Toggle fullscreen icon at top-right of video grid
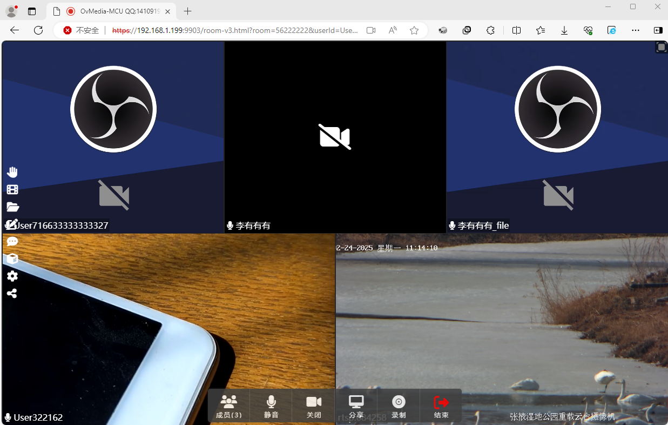This screenshot has width=668, height=425. point(662,48)
